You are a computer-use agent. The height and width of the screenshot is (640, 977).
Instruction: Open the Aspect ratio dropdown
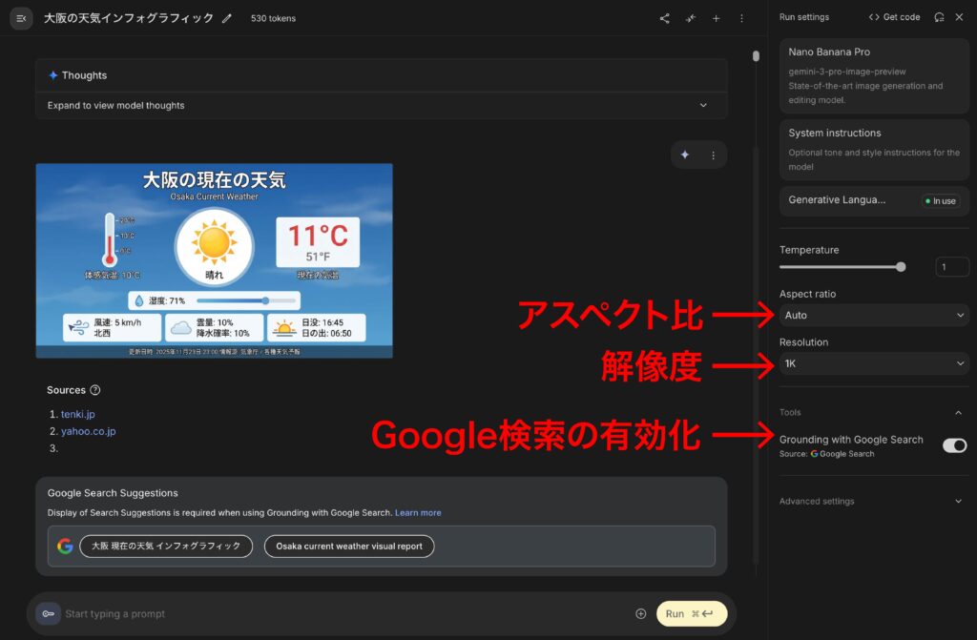pos(873,315)
